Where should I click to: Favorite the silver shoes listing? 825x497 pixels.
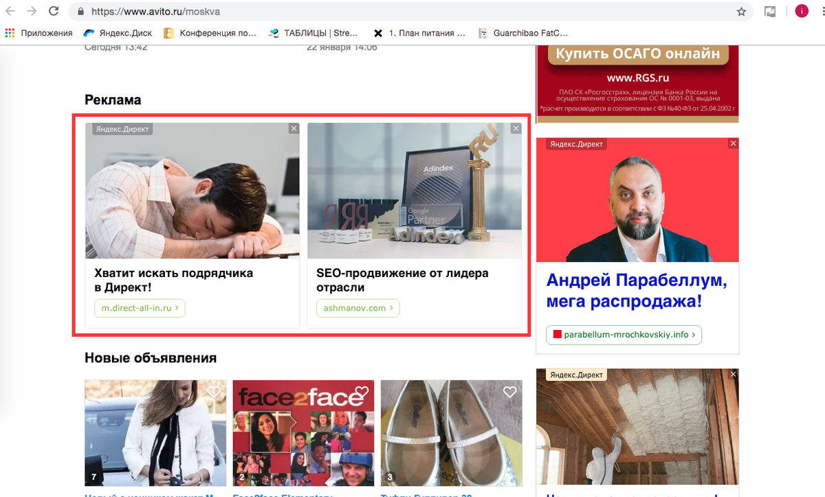509,392
